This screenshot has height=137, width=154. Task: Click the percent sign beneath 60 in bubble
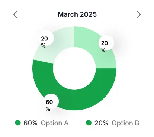(48, 109)
